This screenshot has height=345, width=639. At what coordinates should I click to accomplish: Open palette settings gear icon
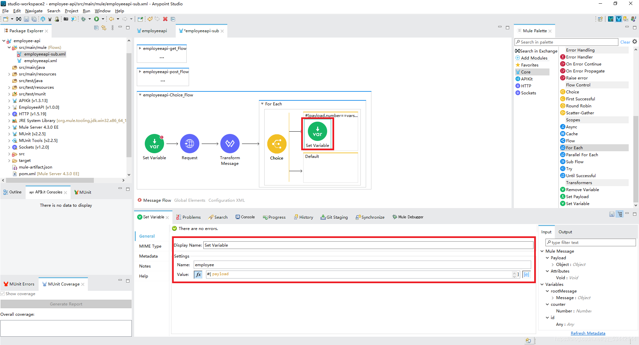tap(635, 42)
